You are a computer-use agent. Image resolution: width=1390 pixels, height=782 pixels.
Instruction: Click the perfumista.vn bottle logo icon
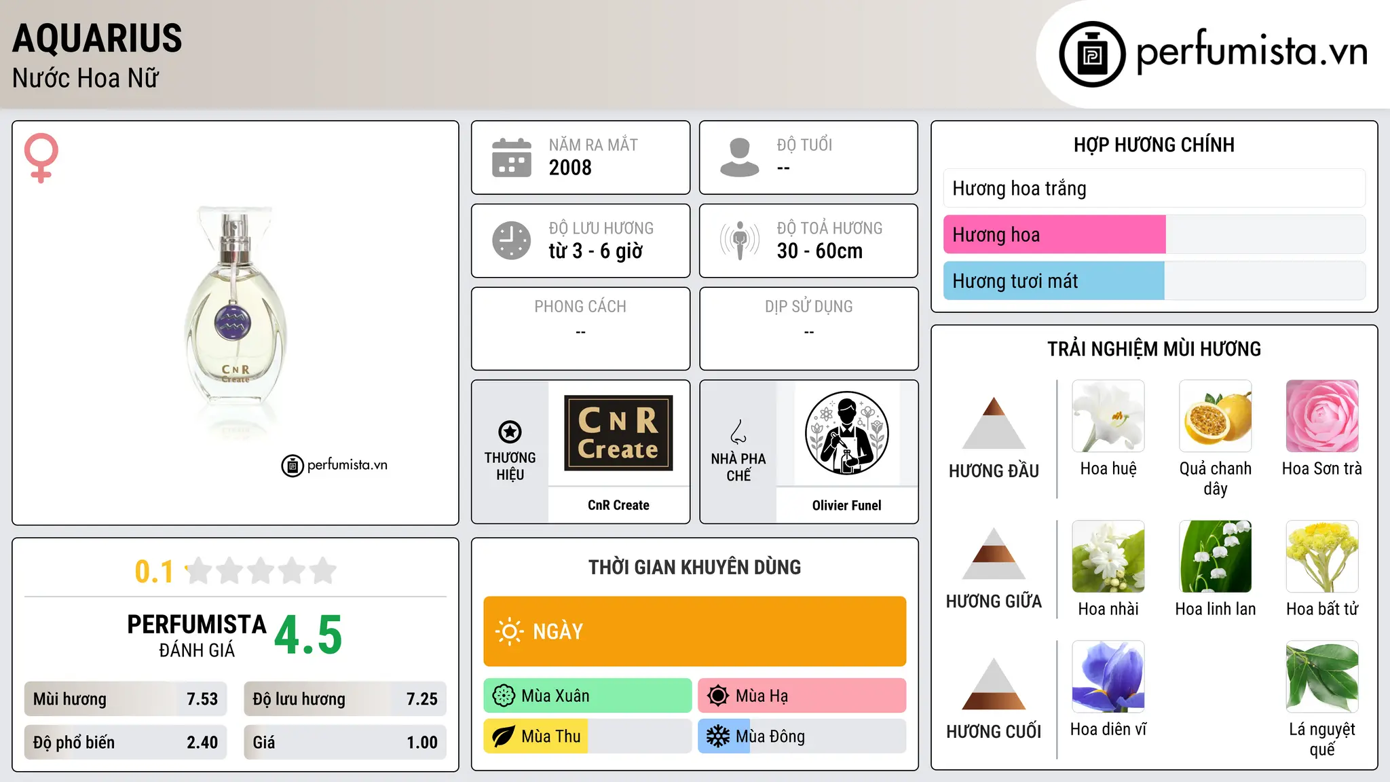click(x=1092, y=54)
